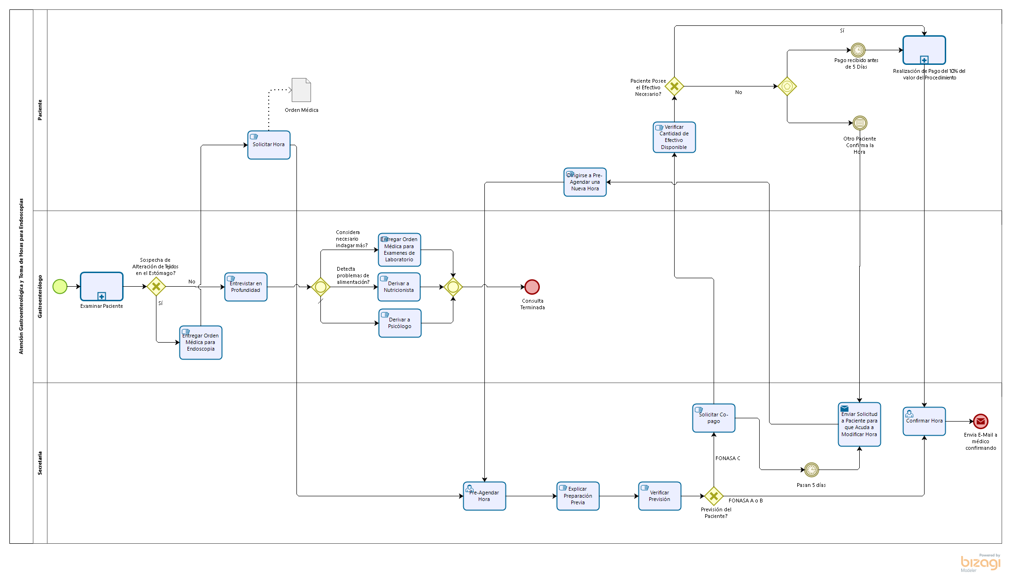Screen dimensions: 1011x587
Task: Select the Previsión del Paciente gateway diamond
Action: (x=714, y=496)
